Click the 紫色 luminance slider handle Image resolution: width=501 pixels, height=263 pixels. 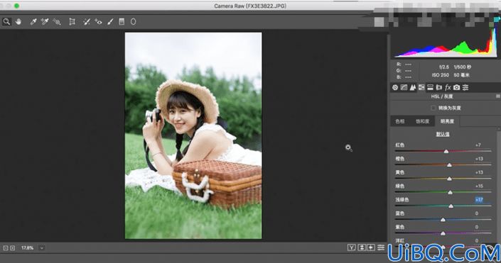click(443, 234)
